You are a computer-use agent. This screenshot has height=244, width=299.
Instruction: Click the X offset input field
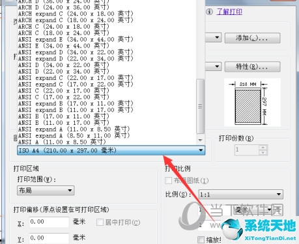point(49,222)
